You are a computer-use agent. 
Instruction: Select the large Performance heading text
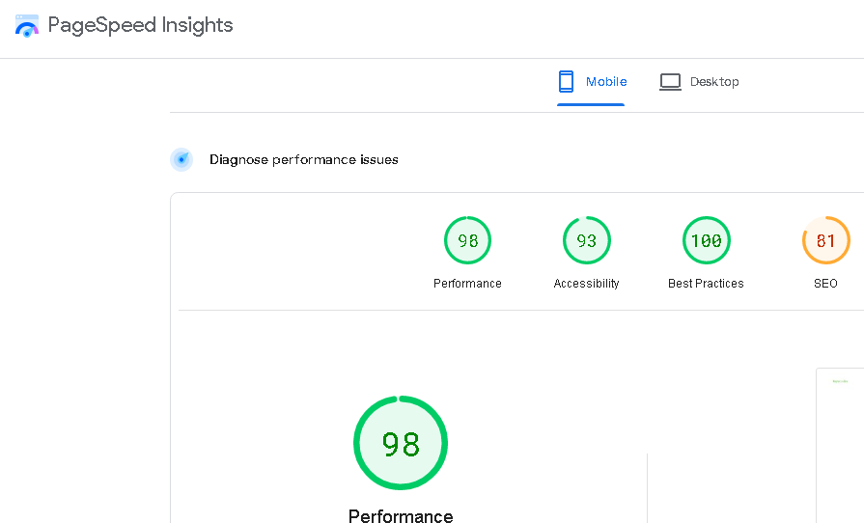point(401,516)
